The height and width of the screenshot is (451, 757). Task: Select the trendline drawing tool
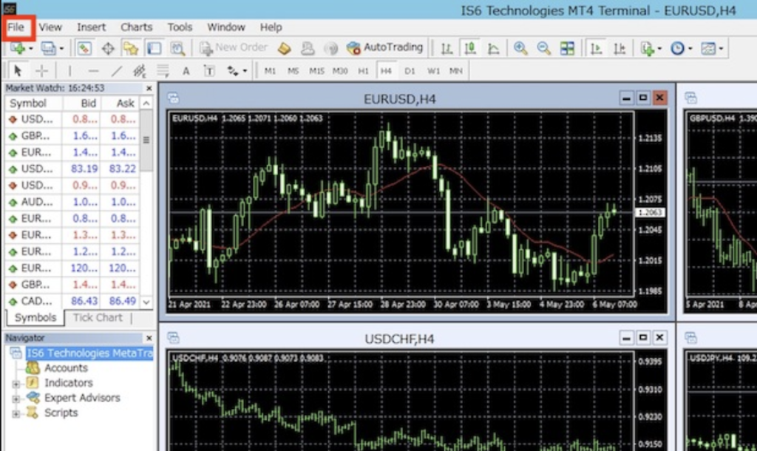tap(116, 71)
